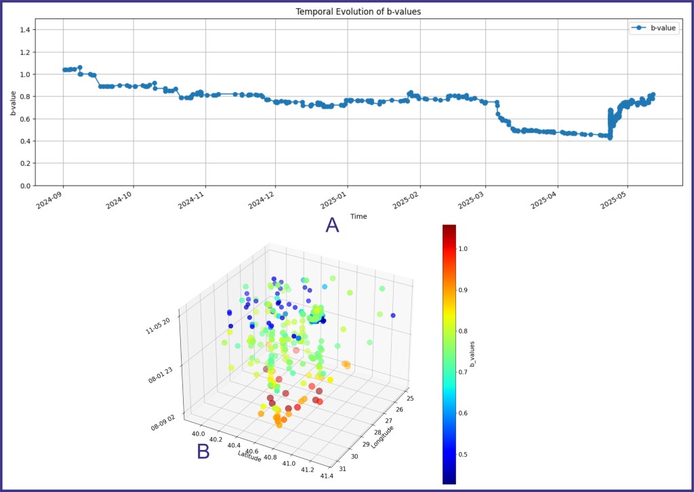Viewport: 694px width, 492px height.
Task: Click the panel label letter B
Action: pos(203,451)
